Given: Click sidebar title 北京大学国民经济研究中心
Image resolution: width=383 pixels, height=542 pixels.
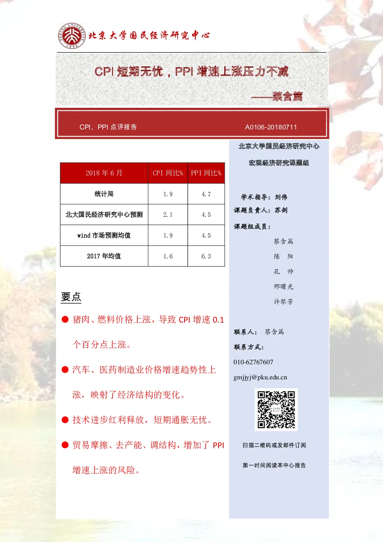Looking at the screenshot, I should click(279, 146).
